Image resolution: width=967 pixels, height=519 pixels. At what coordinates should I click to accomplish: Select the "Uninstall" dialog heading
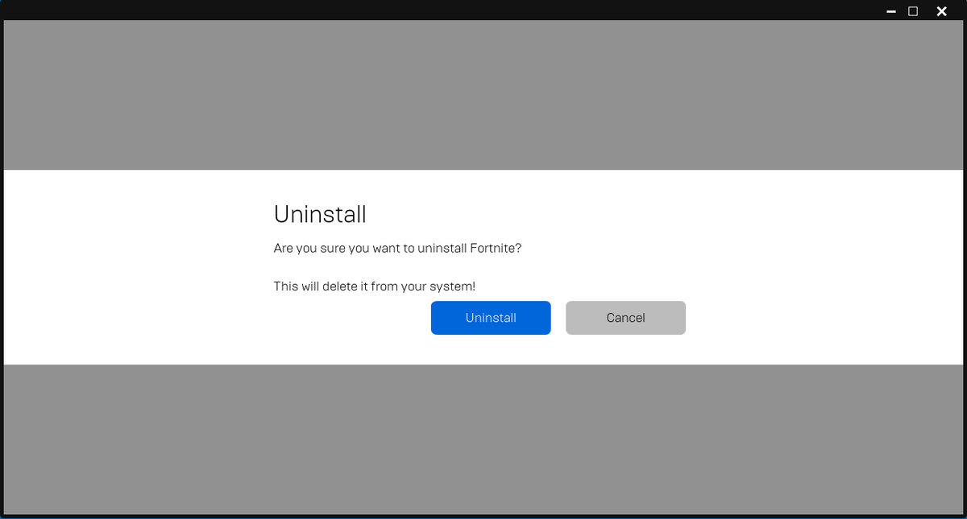320,214
